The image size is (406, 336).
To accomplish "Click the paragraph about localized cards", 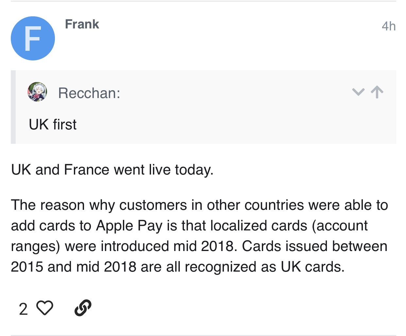I will pyautogui.click(x=199, y=236).
